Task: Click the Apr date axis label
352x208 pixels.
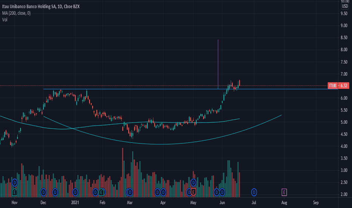Action: 163,203
